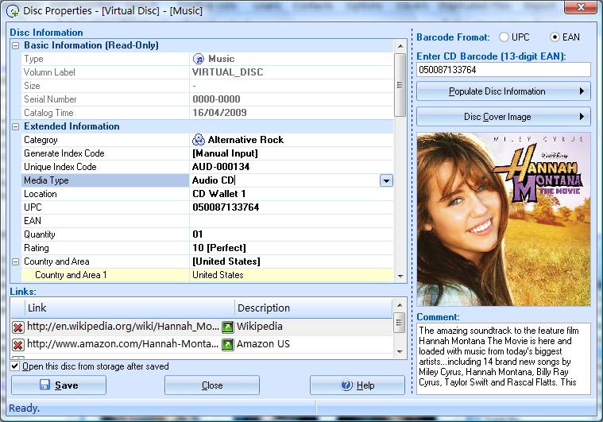Select the Rating value 10 [Perfect]
This screenshot has width=603, height=422.
coord(219,248)
